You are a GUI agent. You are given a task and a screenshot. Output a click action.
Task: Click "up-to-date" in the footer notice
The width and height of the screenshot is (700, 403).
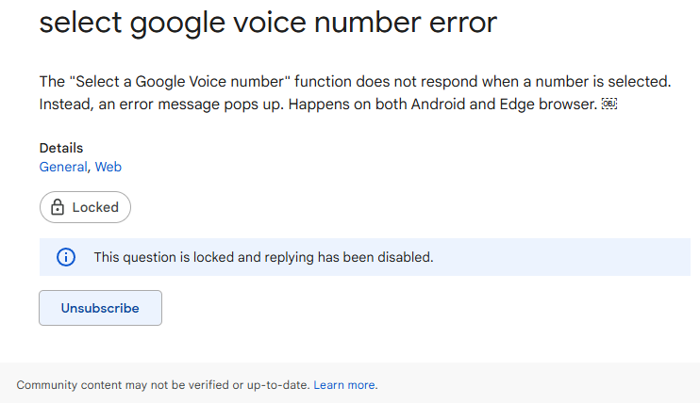coord(278,385)
